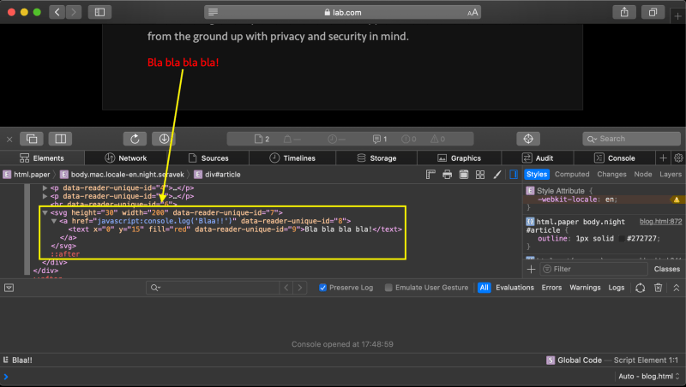This screenshot has width=686, height=387.
Task: Select div#article breadcrumb item
Action: tap(218, 175)
